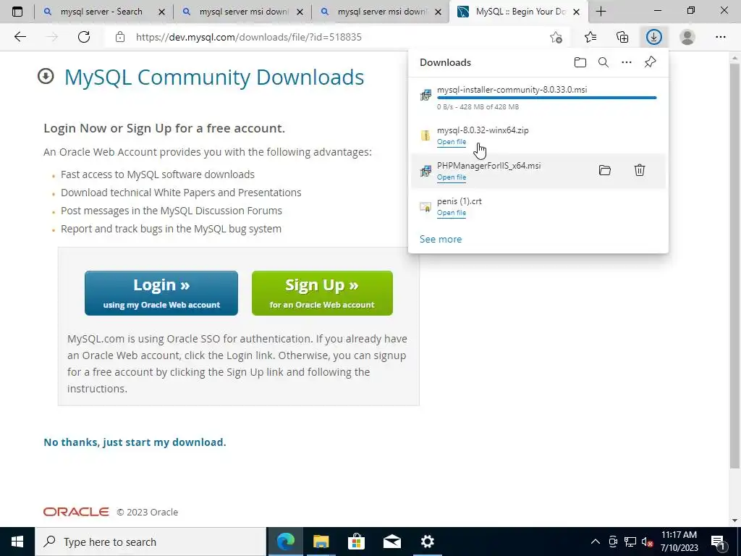Show hidden tray icons chevron
The width and height of the screenshot is (741, 556).
click(596, 542)
